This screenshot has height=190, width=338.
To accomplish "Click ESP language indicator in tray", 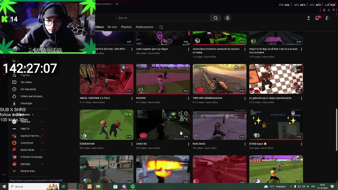I will click(313, 187).
